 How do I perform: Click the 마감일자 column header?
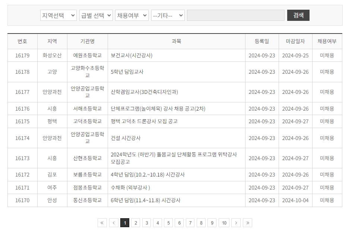tap(295, 41)
